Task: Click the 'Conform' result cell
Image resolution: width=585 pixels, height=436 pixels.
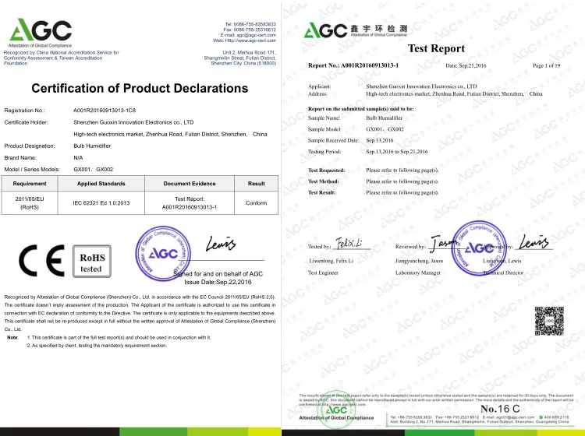Action: coord(257,203)
